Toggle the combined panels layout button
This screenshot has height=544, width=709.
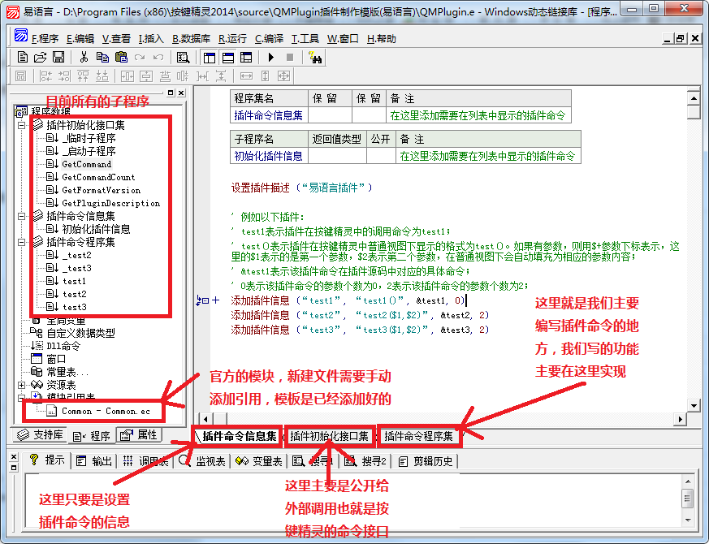[x=245, y=58]
